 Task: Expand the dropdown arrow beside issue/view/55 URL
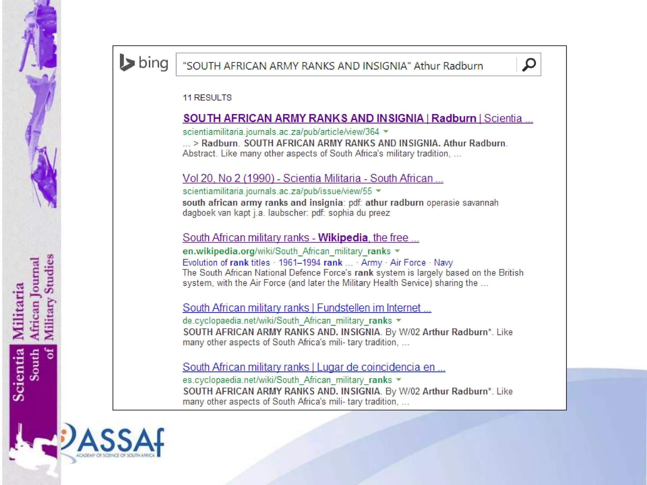378,191
